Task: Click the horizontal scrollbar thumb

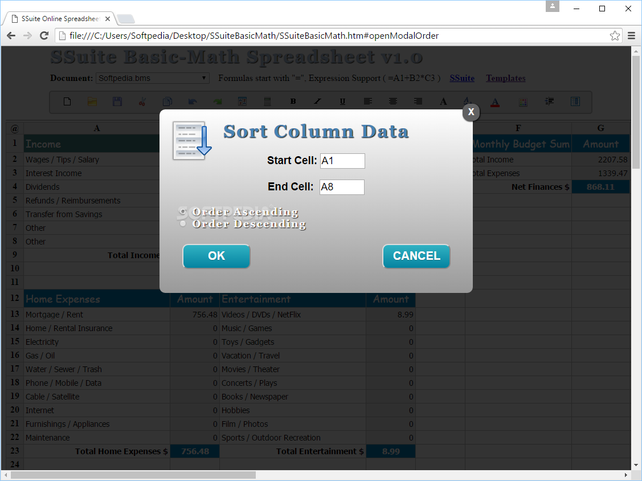Action: tap(133, 475)
